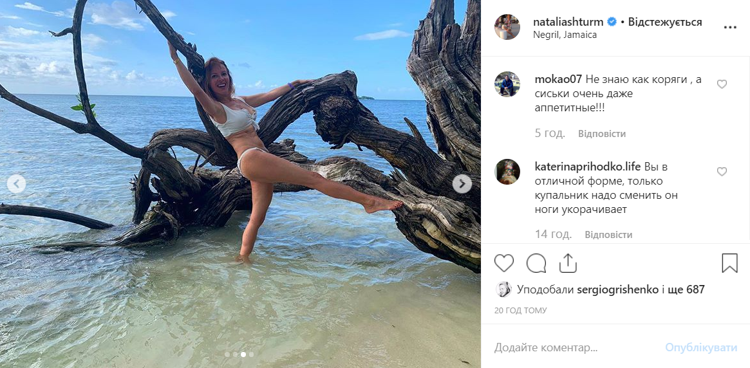This screenshot has width=750, height=368.
Task: Go to the previous photo with left arrow
Action: (x=16, y=184)
